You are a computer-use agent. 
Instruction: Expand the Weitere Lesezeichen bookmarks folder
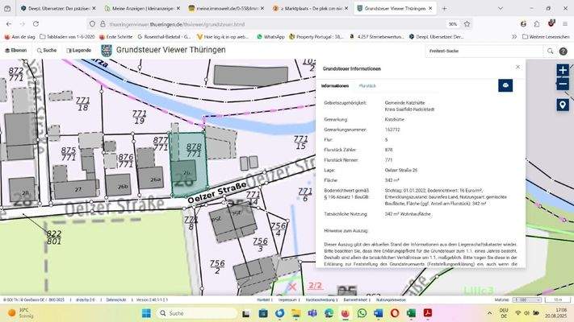[545, 36]
